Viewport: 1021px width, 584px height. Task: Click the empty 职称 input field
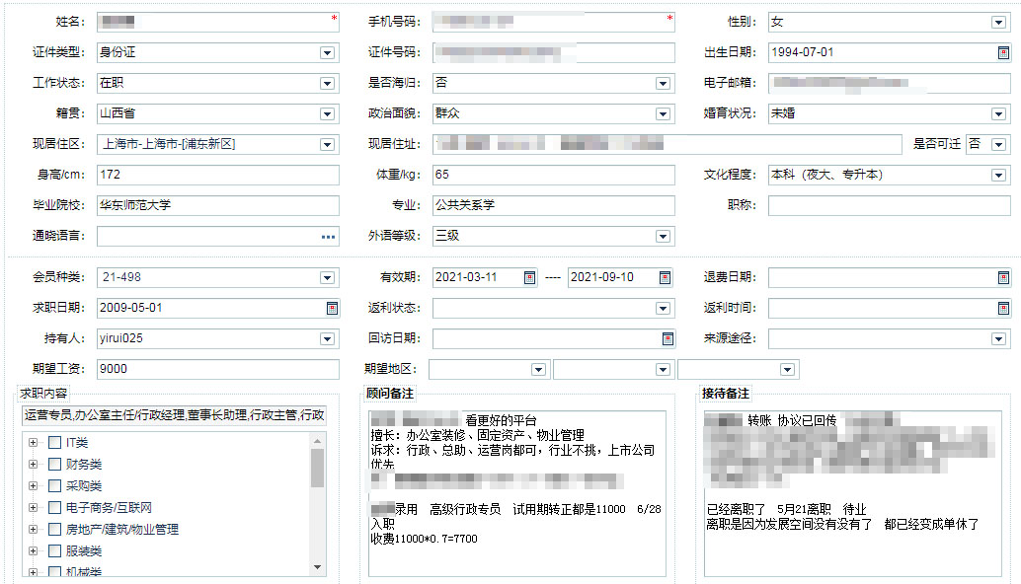click(890, 205)
